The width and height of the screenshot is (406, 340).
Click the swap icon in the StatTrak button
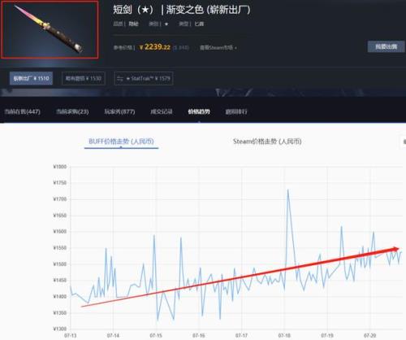[120, 79]
